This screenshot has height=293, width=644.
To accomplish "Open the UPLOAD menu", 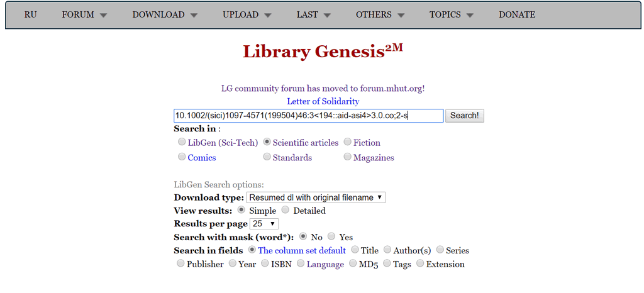I will click(x=247, y=14).
